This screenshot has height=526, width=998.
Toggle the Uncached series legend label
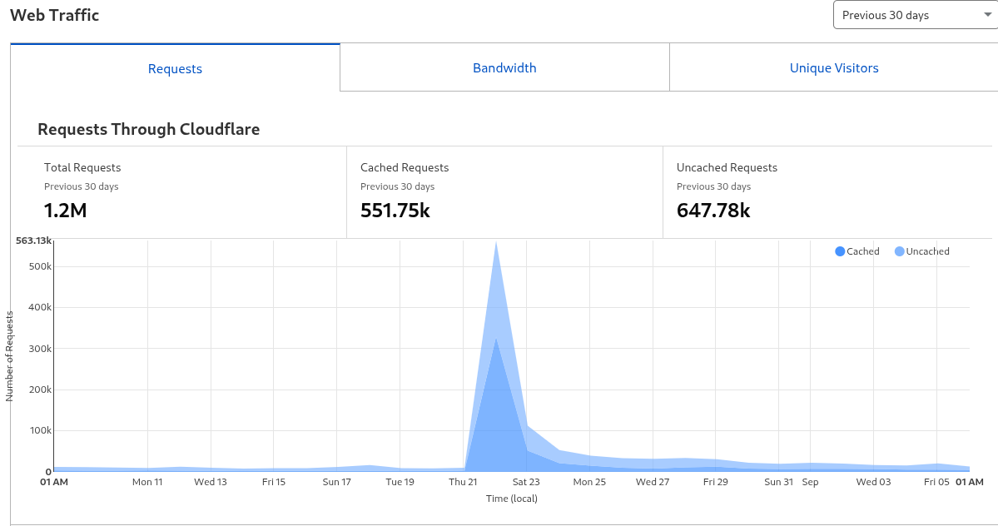click(927, 251)
